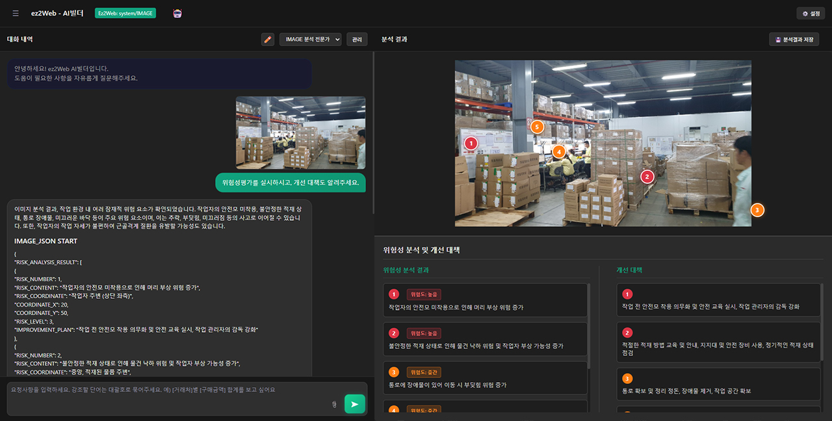The width and height of the screenshot is (832, 421).
Task: Open 설정 settings in top right
Action: pyautogui.click(x=810, y=13)
